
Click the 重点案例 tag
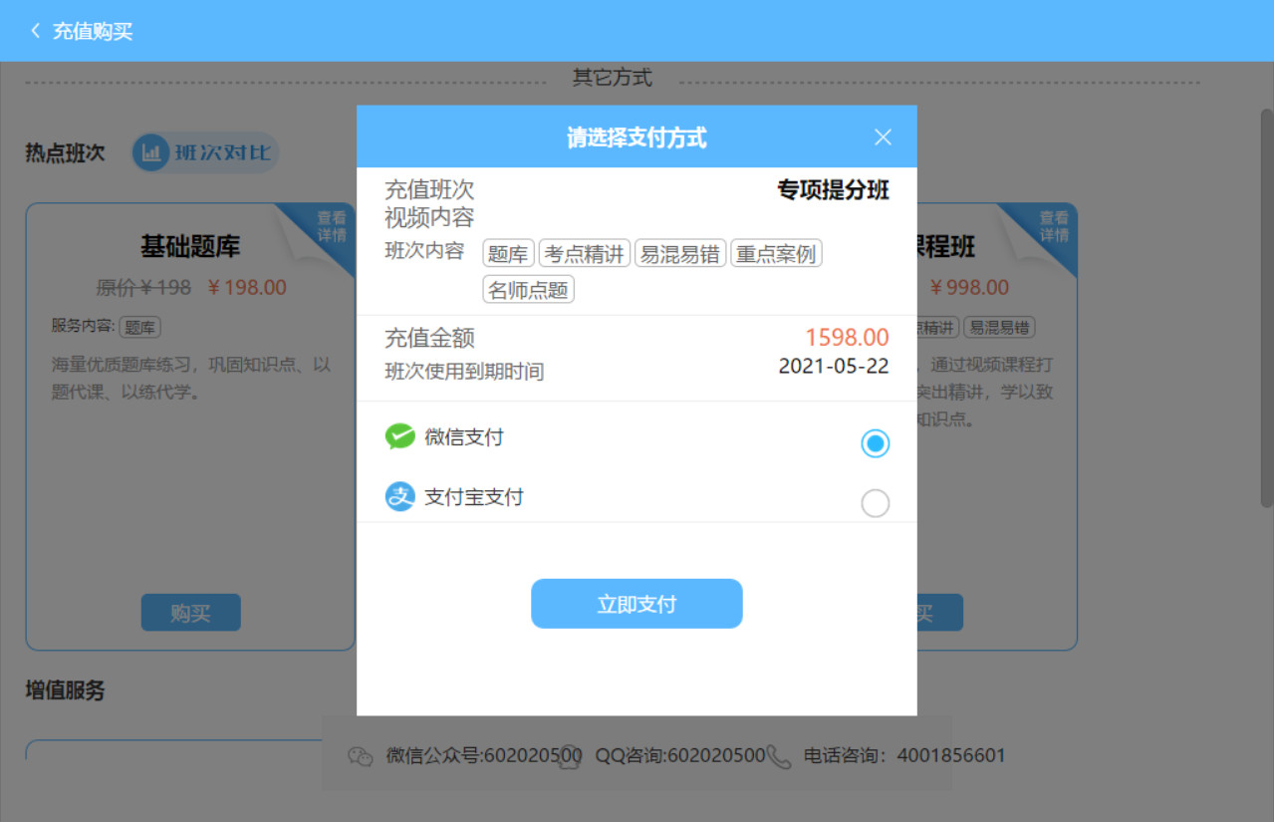tap(776, 254)
